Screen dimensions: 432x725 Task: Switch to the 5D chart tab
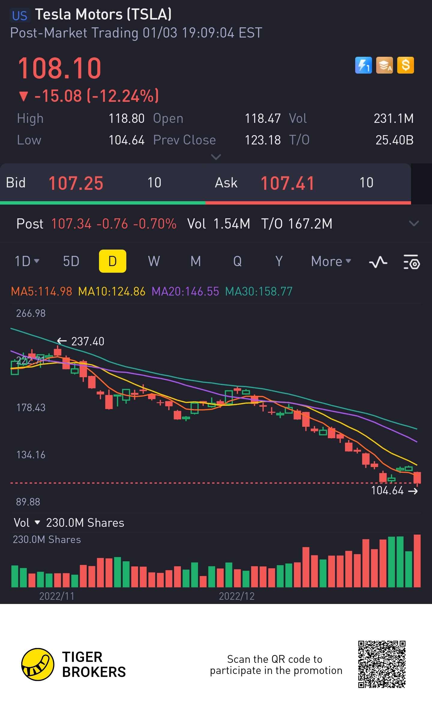pyautogui.click(x=71, y=261)
